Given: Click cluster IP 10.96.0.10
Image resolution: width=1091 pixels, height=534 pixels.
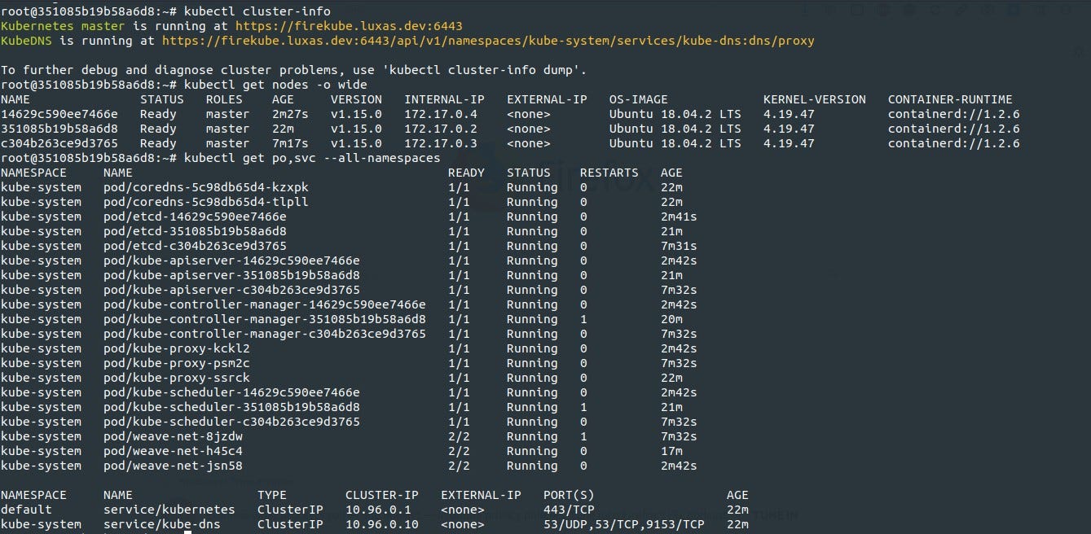Looking at the screenshot, I should (382, 524).
